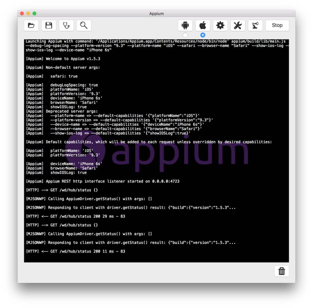The width and height of the screenshot is (313, 308).
Task: Click the '--platform-version =>' deprecated arg line
Action: pos(120,120)
